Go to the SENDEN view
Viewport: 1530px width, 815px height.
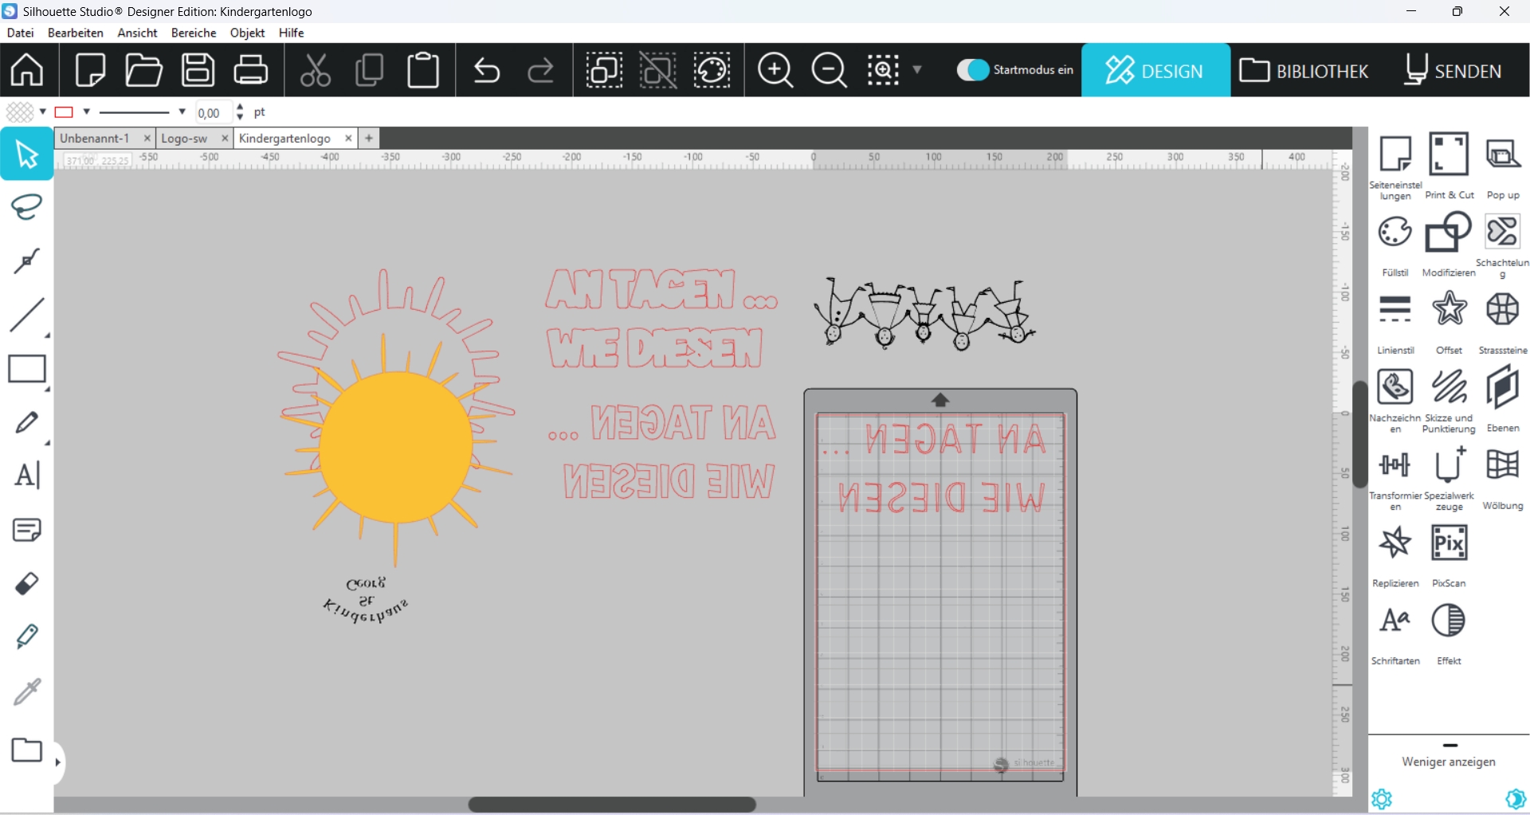point(1453,70)
